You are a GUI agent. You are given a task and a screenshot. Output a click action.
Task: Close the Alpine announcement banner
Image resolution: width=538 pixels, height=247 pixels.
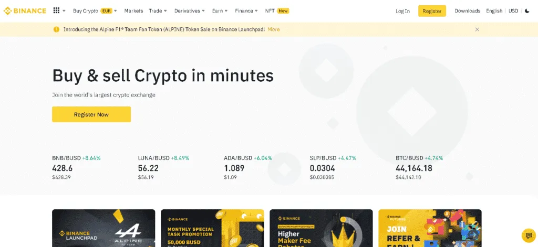coord(477,29)
